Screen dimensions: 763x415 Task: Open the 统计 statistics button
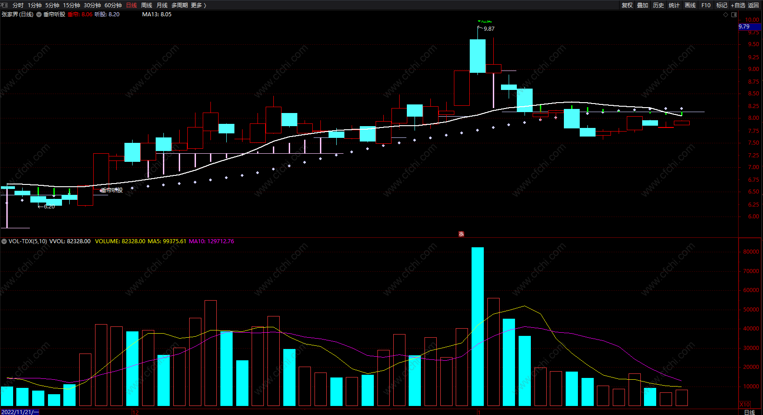(x=674, y=5)
